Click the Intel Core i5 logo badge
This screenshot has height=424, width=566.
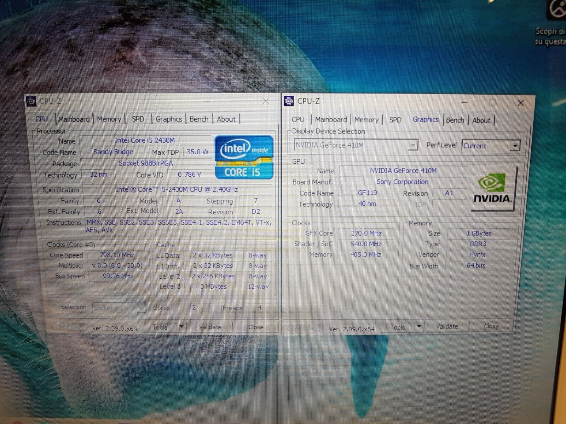coord(244,157)
